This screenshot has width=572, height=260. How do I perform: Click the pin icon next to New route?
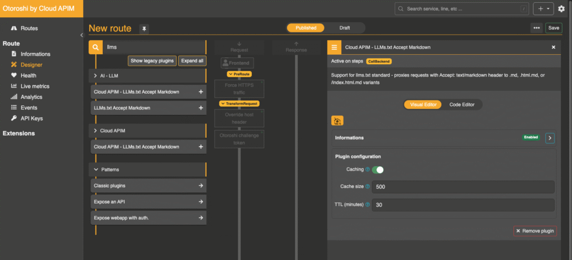(144, 28)
